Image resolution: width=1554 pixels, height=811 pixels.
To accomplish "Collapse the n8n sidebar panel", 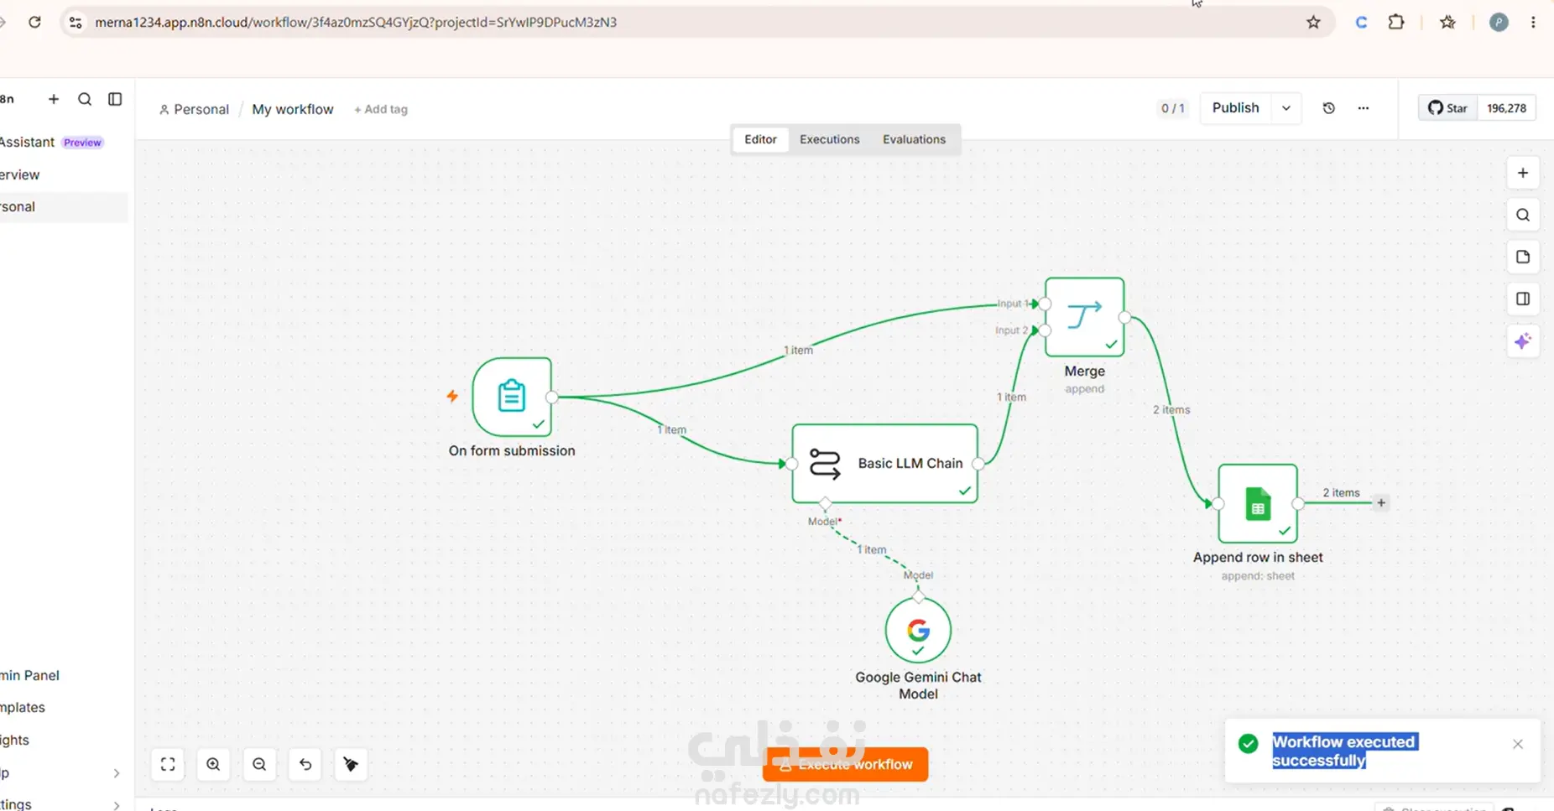I will [x=115, y=99].
